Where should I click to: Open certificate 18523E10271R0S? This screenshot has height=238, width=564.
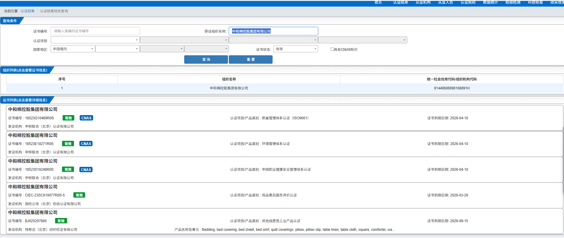39,144
